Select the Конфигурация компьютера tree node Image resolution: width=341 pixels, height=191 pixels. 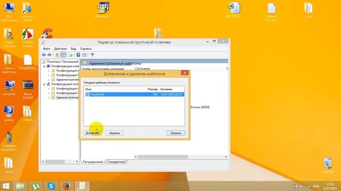(65, 66)
